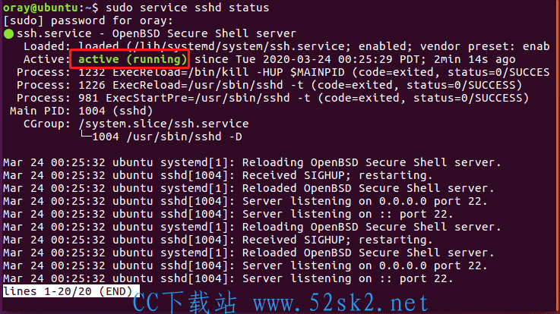560x314 pixels.
Task: Click the green service status dot
Action: click(x=8, y=34)
